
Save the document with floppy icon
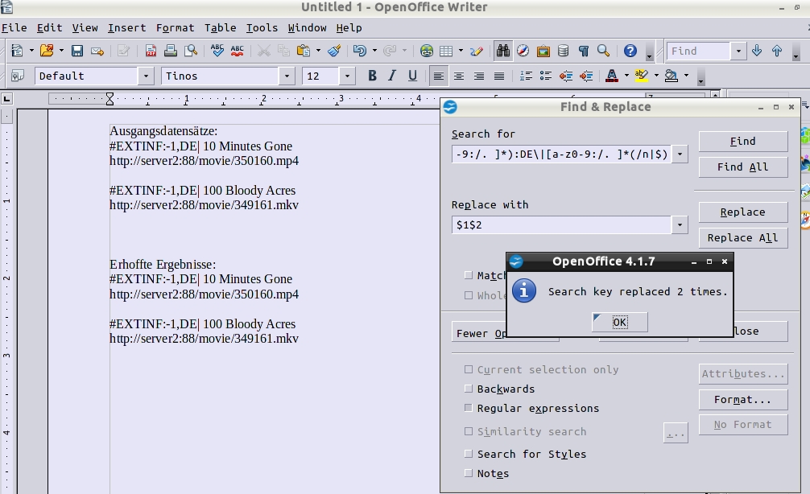point(77,51)
